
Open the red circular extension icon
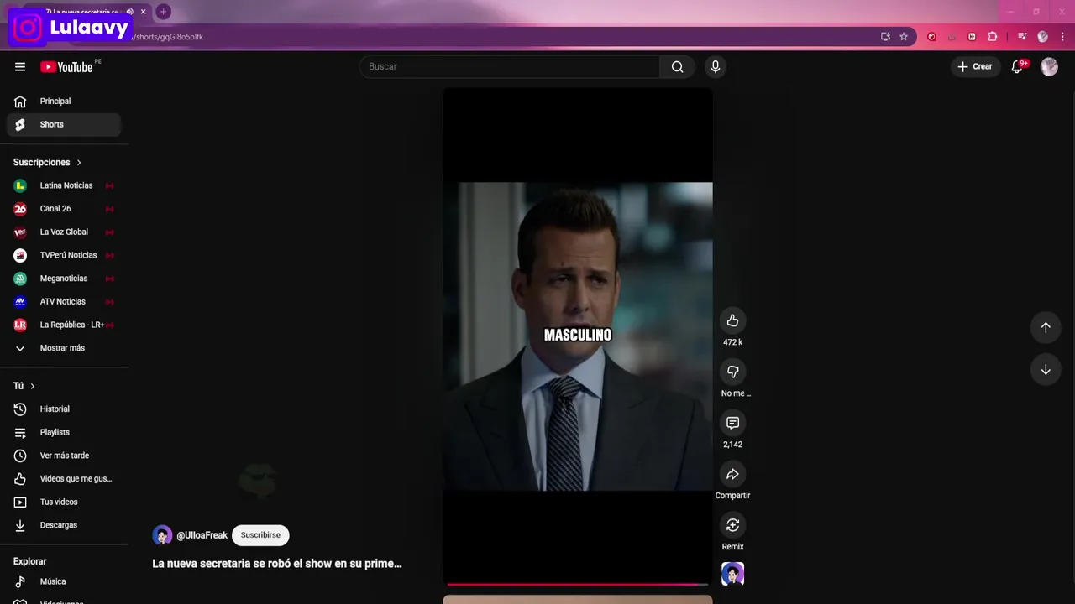point(931,37)
